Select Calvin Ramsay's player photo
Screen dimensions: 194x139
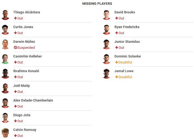pyautogui.click(x=5, y=133)
